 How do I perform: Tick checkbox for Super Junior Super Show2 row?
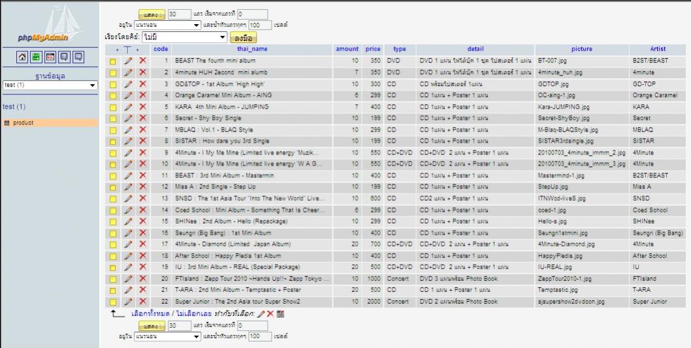[113, 302]
